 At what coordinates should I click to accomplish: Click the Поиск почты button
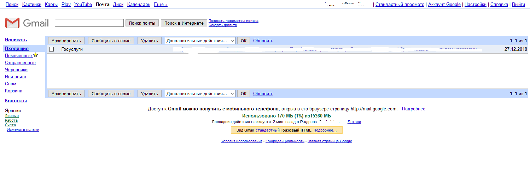click(142, 23)
